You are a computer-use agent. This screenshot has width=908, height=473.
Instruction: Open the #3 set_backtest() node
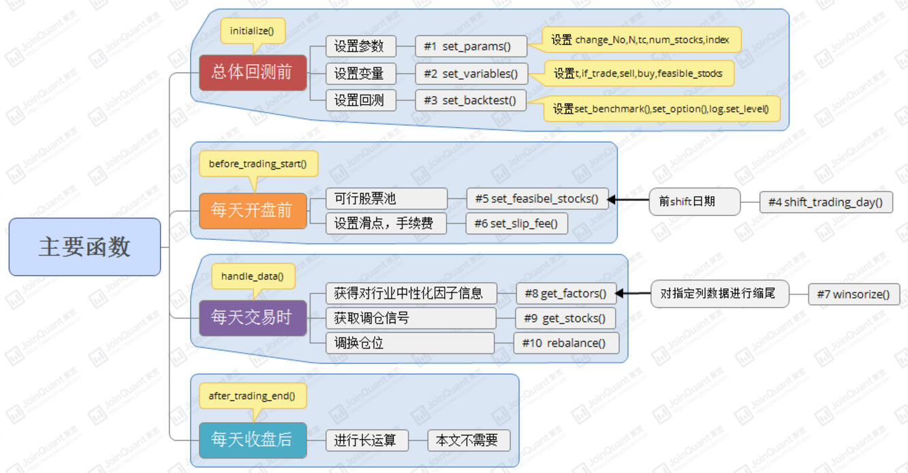[471, 100]
